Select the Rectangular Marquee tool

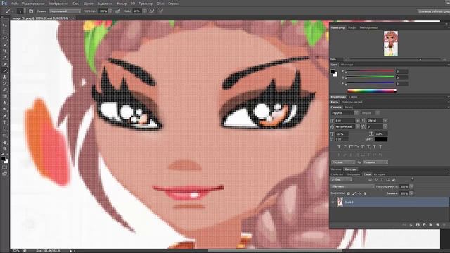coord(5,32)
